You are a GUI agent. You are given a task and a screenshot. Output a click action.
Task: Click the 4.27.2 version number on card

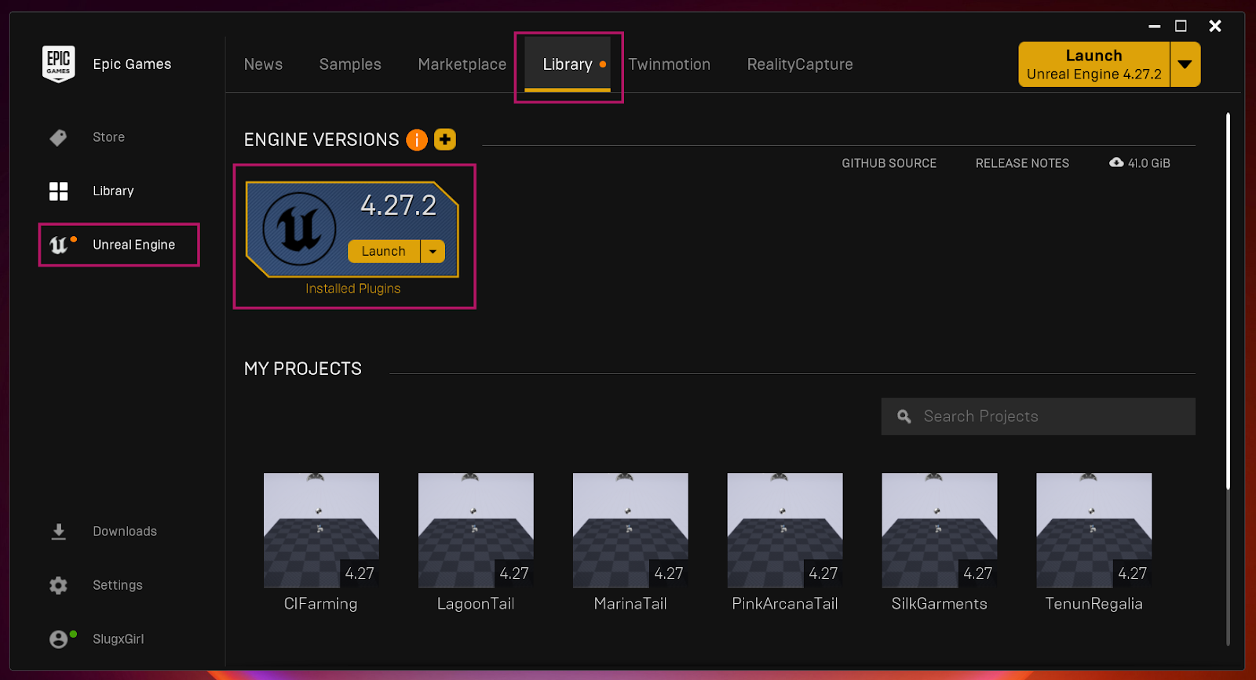pos(399,205)
